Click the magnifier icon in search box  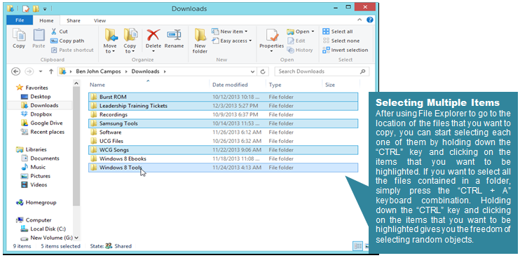click(363, 72)
